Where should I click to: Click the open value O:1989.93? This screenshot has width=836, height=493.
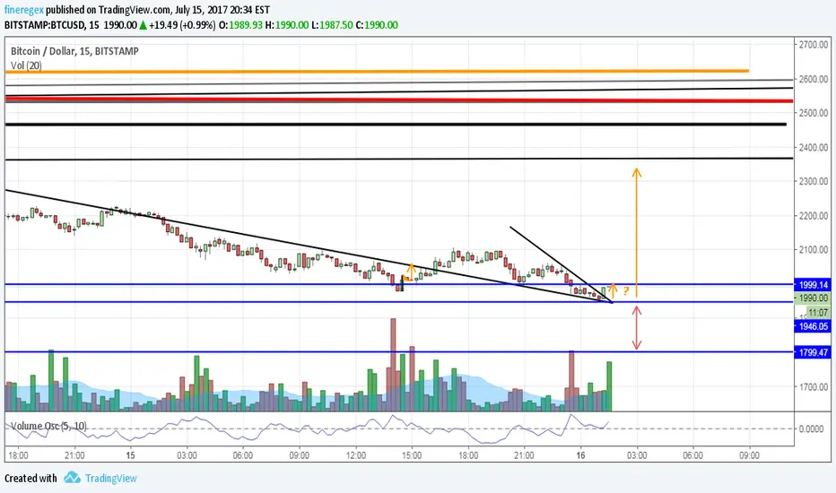click(240, 25)
